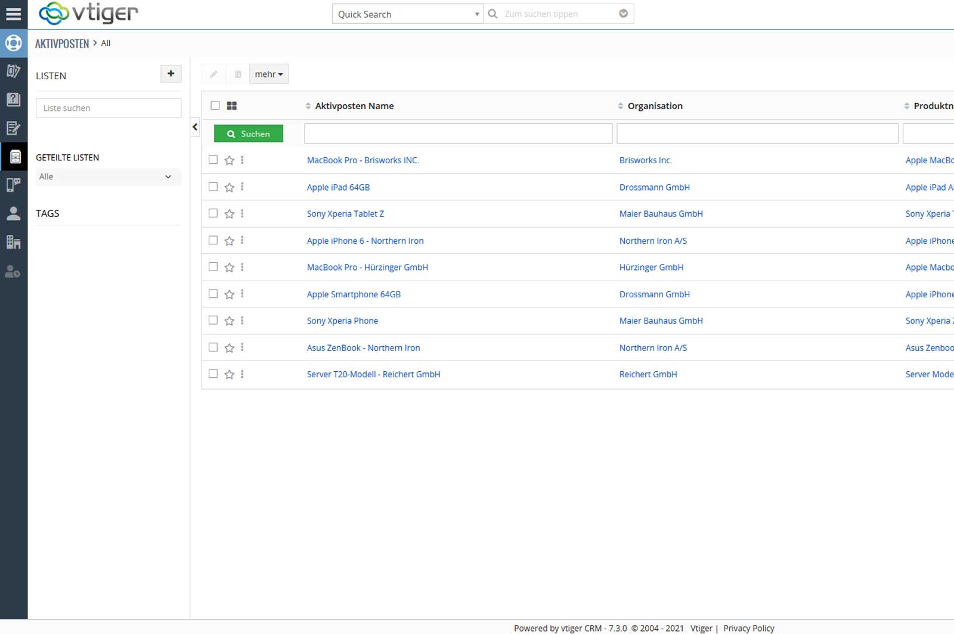Expand the mehr dropdown
Image resolution: width=954 pixels, height=634 pixels.
(x=268, y=74)
